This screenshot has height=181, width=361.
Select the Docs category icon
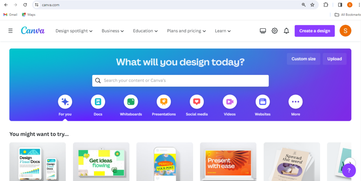click(98, 102)
